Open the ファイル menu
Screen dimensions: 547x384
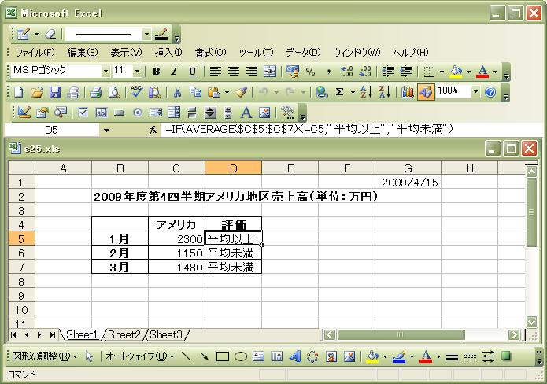pyautogui.click(x=35, y=52)
